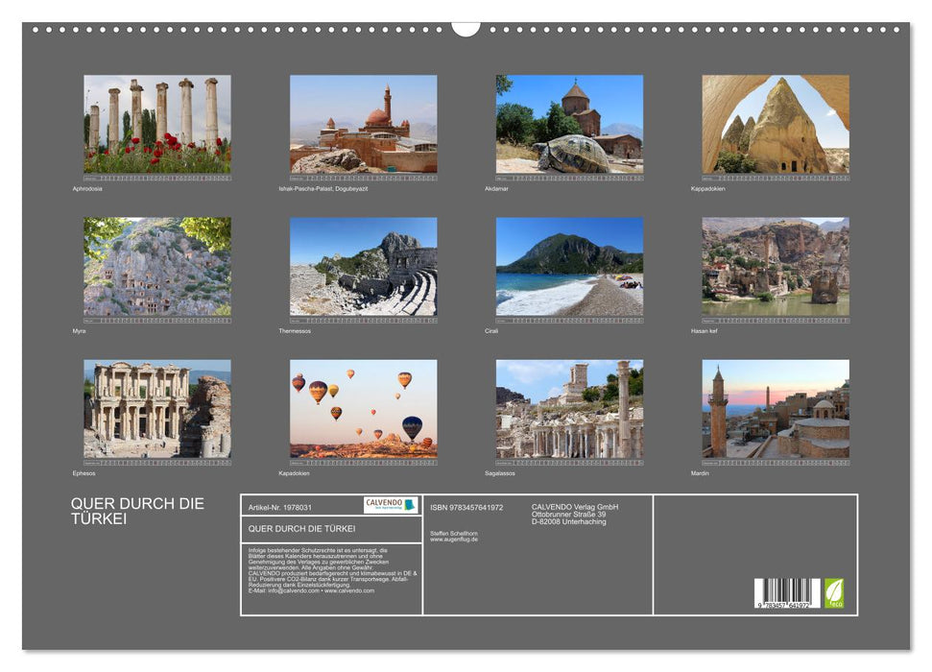
Task: Click the ISBN 9783457641972 text
Action: (466, 507)
